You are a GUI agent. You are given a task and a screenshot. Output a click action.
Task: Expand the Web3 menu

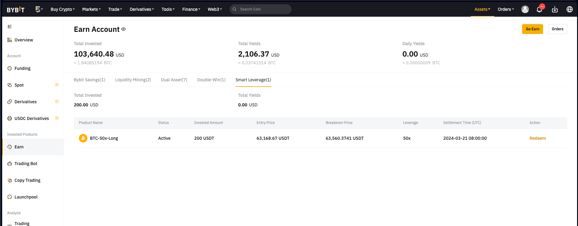[x=215, y=9]
